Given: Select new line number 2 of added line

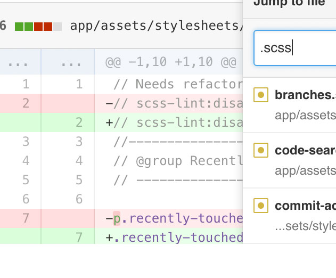Looking at the screenshot, I should tap(79, 122).
